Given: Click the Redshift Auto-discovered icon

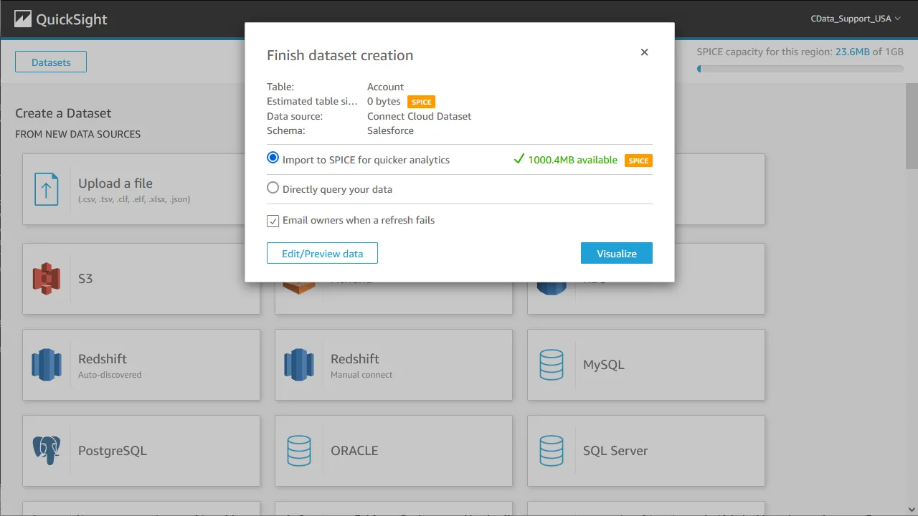Looking at the screenshot, I should (x=47, y=364).
